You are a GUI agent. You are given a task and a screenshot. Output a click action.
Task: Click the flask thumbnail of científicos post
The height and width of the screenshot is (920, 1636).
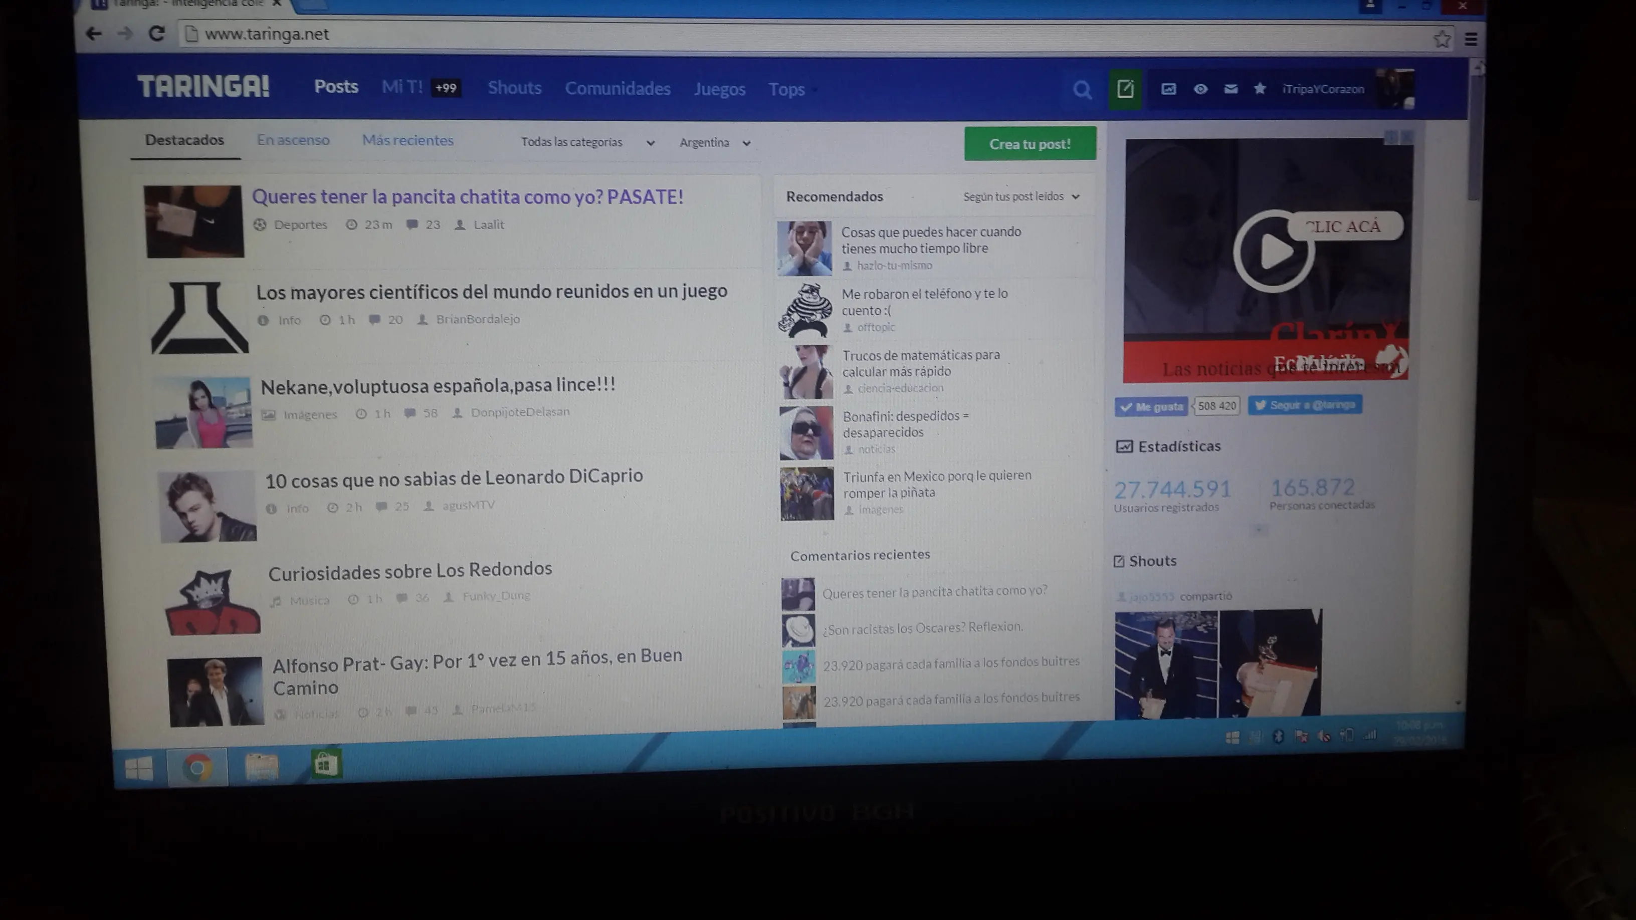point(199,318)
